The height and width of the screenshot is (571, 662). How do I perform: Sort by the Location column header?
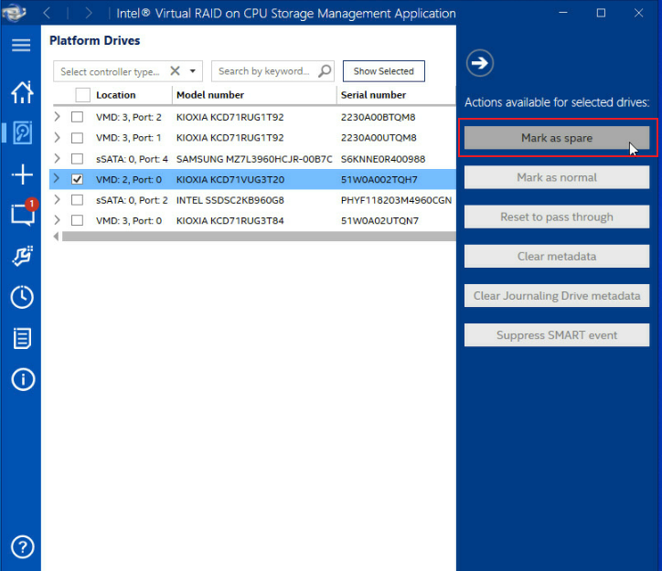tap(116, 95)
